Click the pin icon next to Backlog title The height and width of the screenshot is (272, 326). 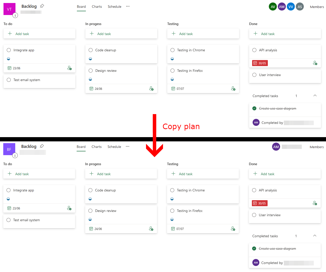(42, 6)
